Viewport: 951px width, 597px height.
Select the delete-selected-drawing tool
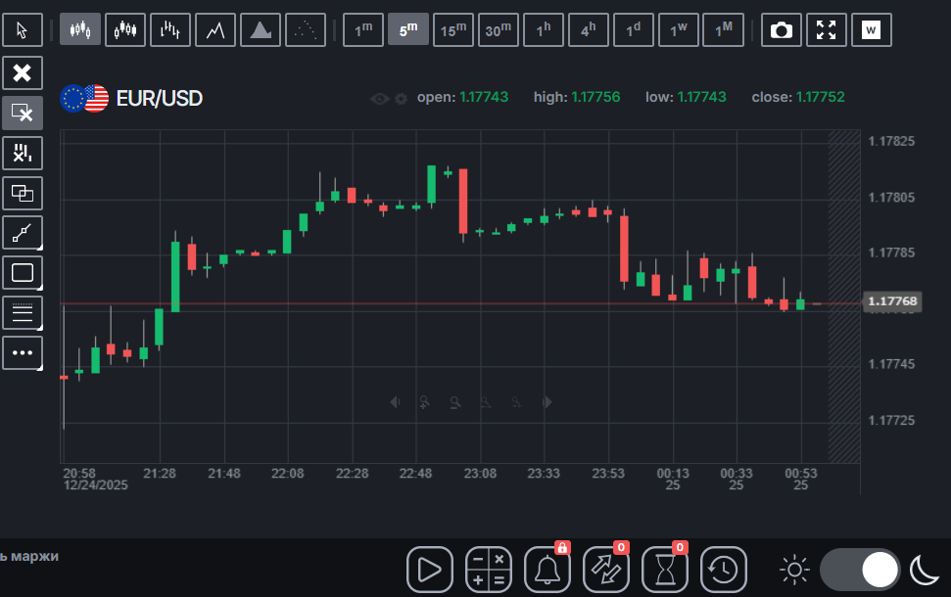coord(23,113)
